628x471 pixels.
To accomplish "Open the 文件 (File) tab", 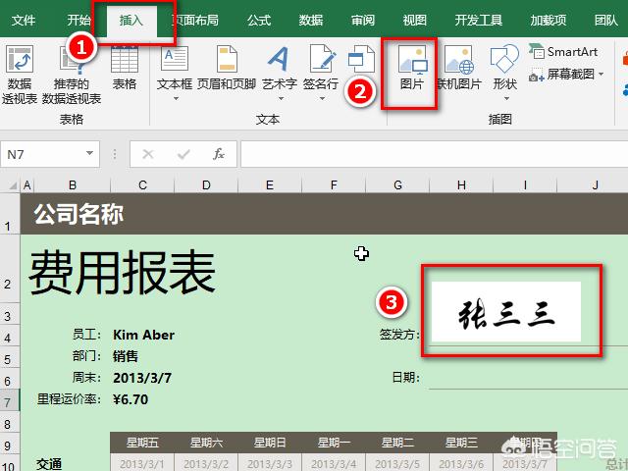I will click(24, 20).
